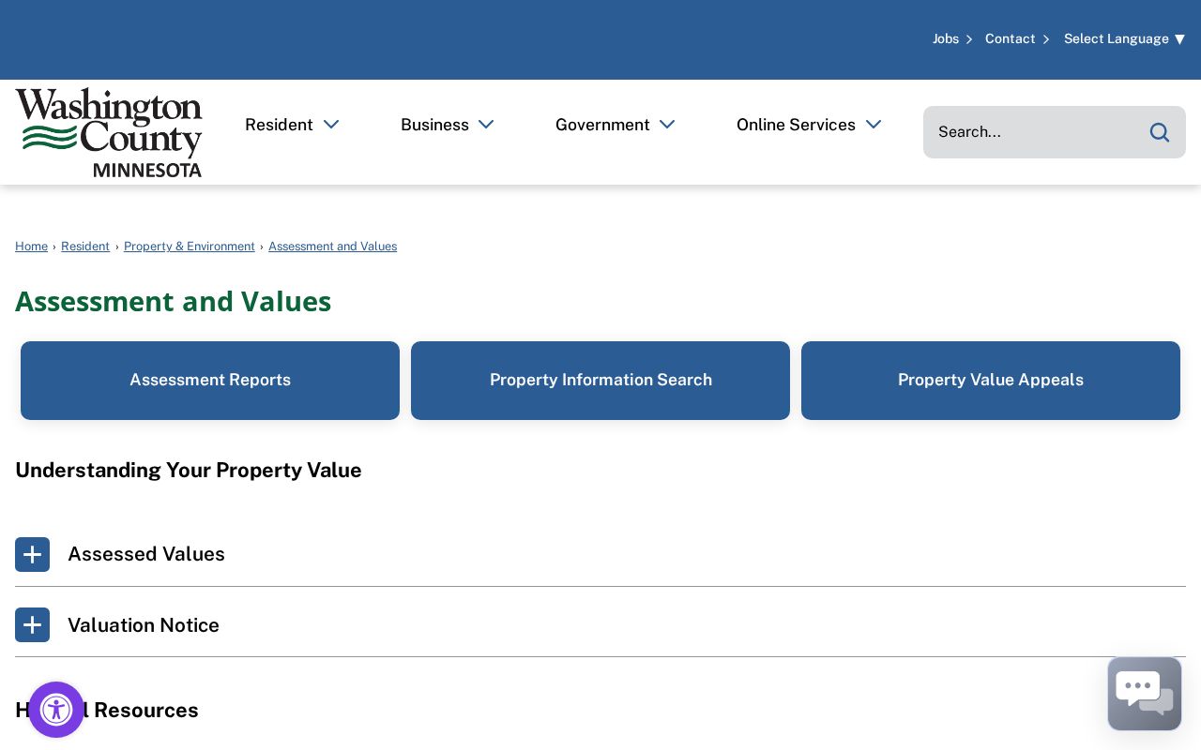Click the Assessment Reports button

coord(210,381)
